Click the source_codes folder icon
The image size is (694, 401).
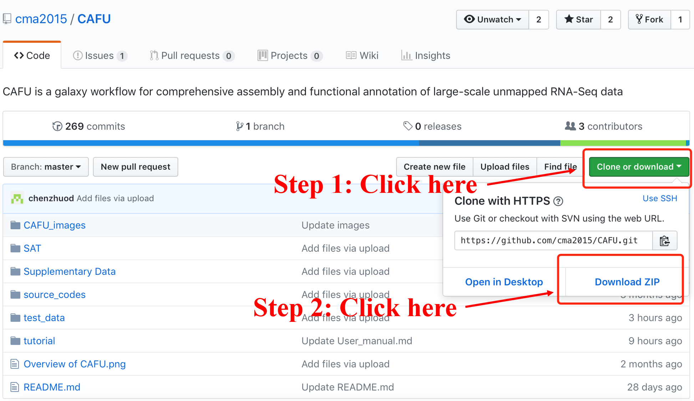click(x=15, y=294)
